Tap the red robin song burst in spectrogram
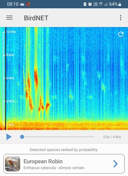 [x=36, y=78]
